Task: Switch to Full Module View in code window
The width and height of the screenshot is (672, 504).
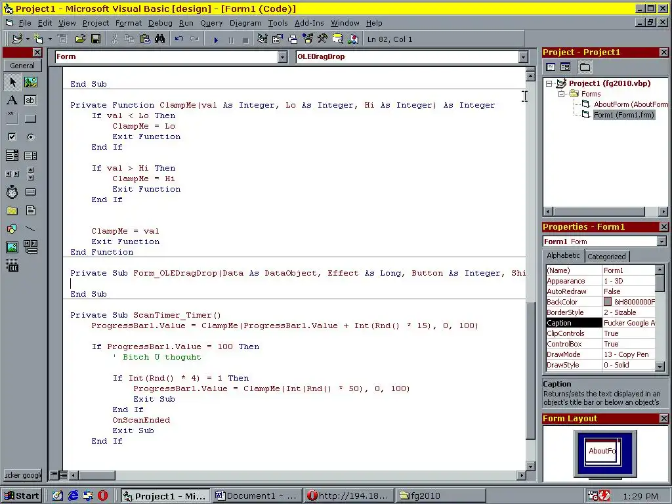Action: click(63, 475)
